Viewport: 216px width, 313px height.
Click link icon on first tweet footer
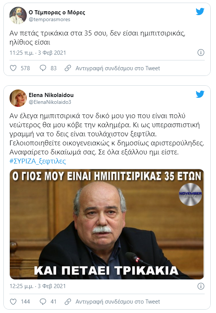(68, 68)
